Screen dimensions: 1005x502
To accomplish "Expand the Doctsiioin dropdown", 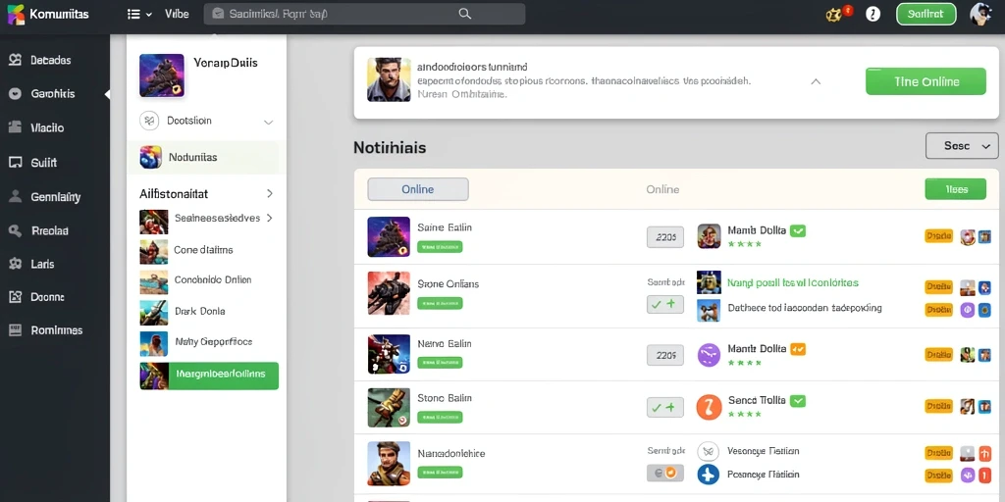I will click(269, 122).
